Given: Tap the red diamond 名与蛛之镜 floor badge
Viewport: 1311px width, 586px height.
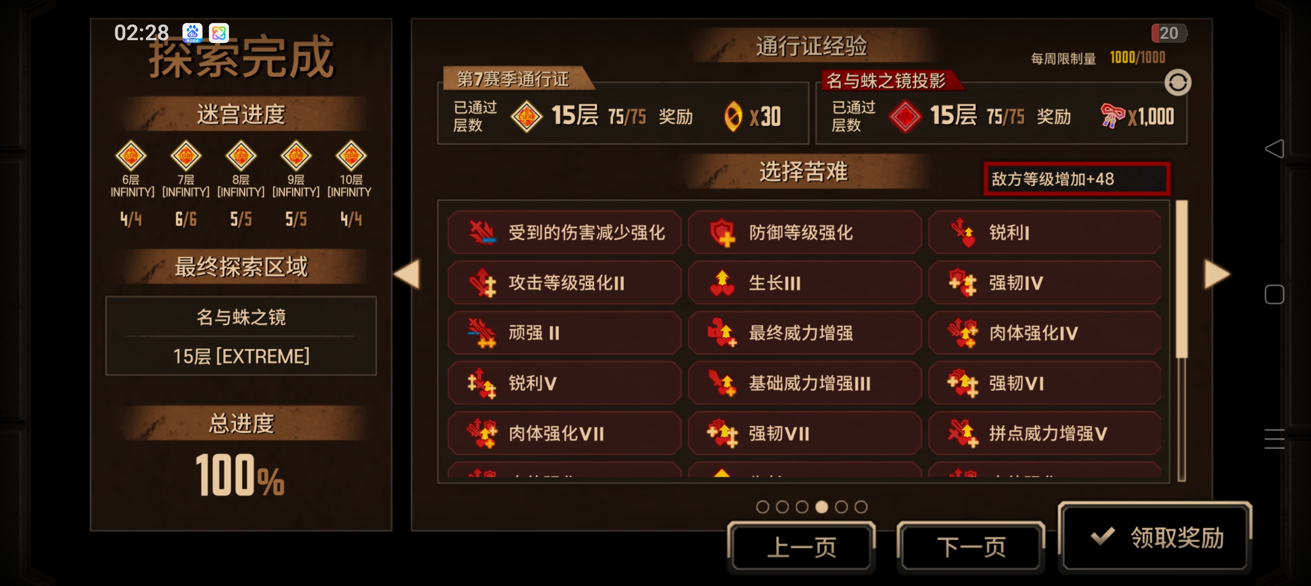Looking at the screenshot, I should pyautogui.click(x=905, y=116).
